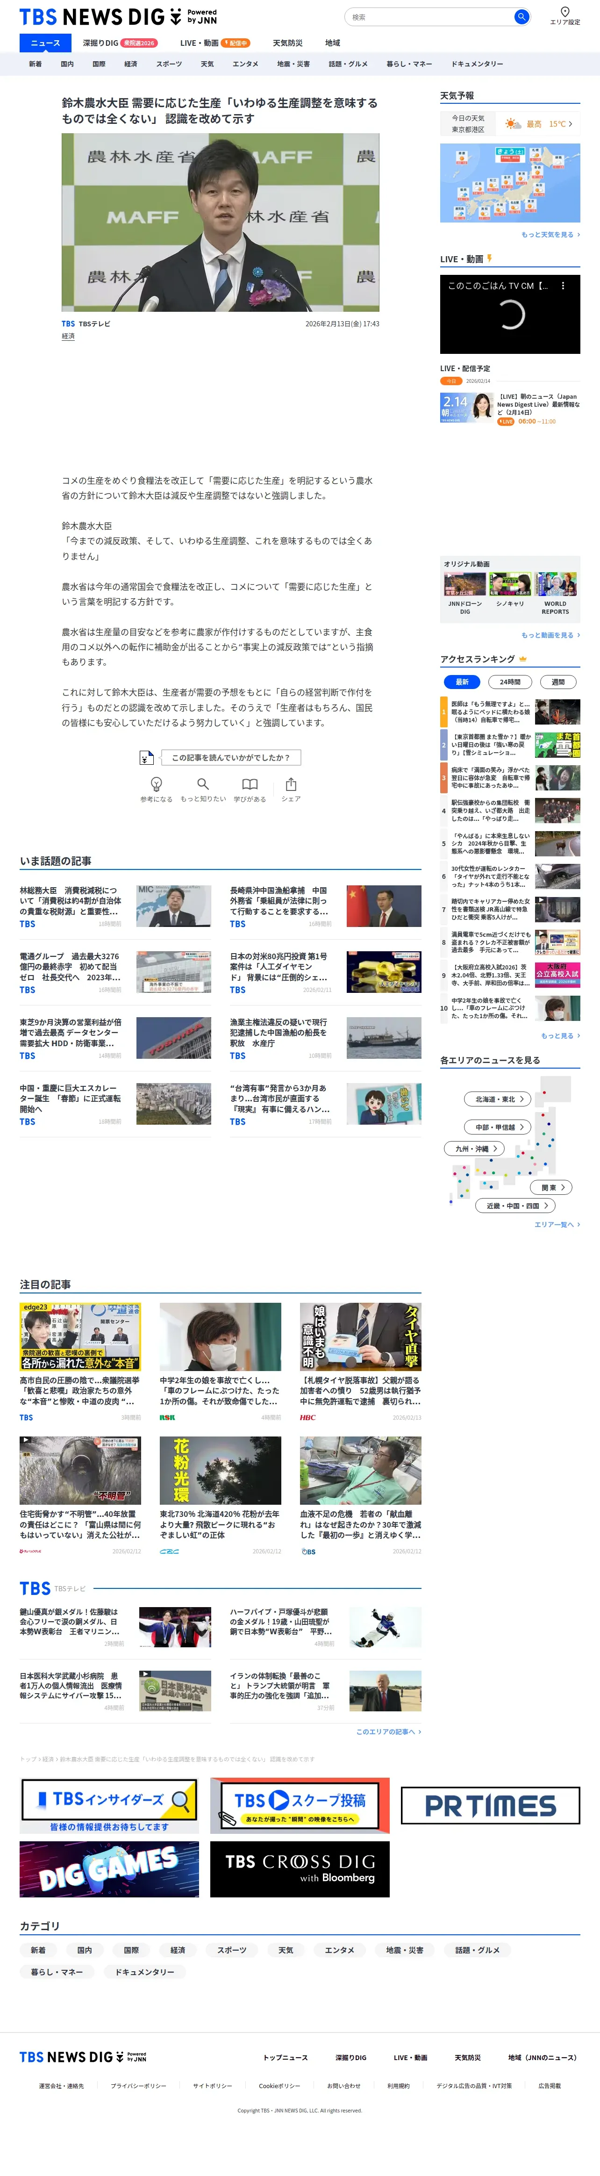Open the DIG GAMES banner
600x2176 pixels.
(109, 1868)
